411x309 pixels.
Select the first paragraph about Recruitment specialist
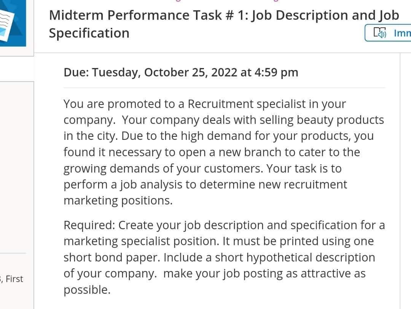tap(224, 152)
